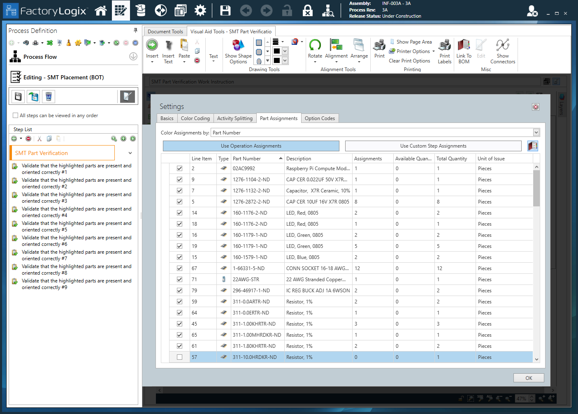Viewport: 578px width, 414px height.
Task: Open the Color Coding settings tab
Action: point(195,118)
